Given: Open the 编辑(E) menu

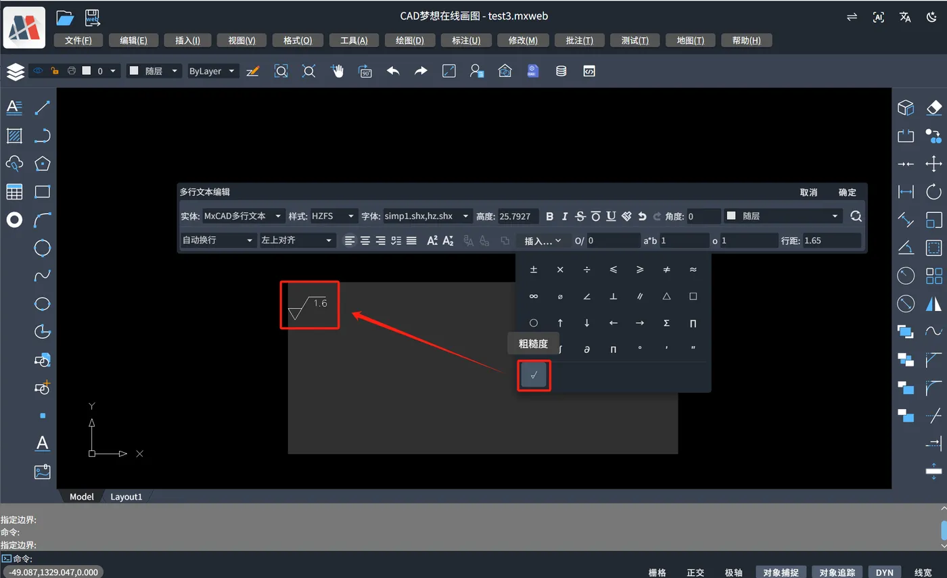Looking at the screenshot, I should pos(133,41).
